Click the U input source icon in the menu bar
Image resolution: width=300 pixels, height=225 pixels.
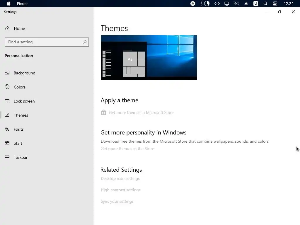pyautogui.click(x=255, y=4)
